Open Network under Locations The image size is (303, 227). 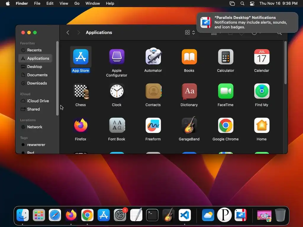(x=36, y=127)
